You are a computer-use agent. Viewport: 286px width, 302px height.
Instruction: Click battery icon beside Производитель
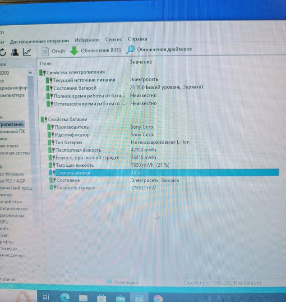pos(51,127)
